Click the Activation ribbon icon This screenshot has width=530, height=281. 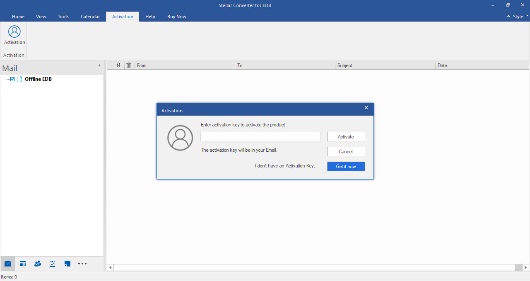(x=14, y=36)
